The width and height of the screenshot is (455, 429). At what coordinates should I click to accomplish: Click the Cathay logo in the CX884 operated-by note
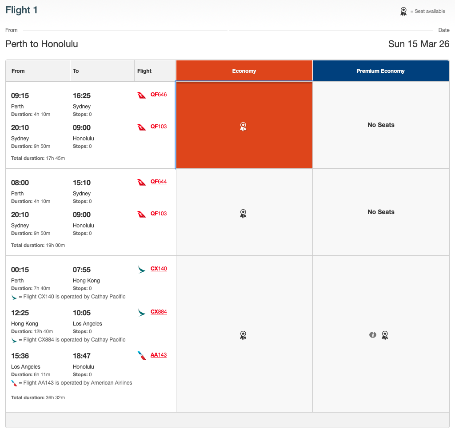(14, 340)
